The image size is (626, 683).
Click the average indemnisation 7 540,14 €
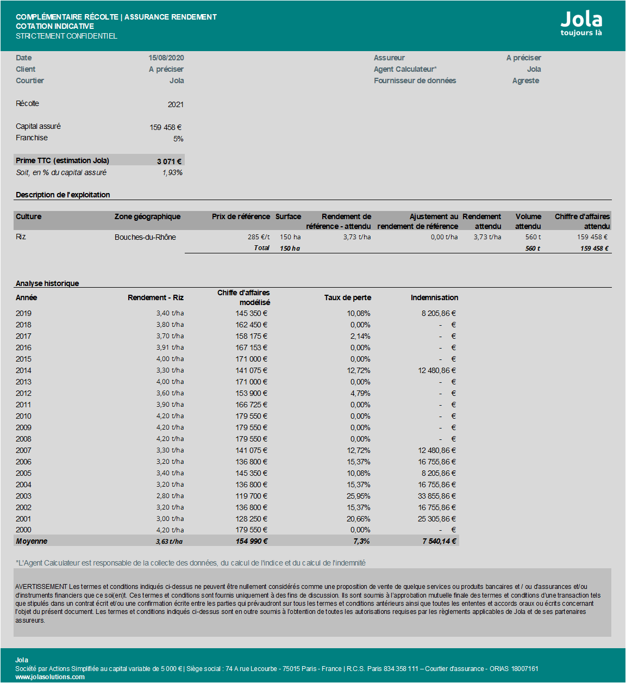point(439,541)
